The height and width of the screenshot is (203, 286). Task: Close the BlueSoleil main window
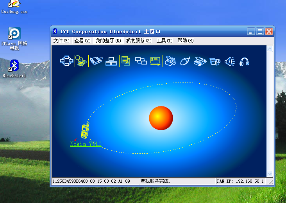pos(269,32)
